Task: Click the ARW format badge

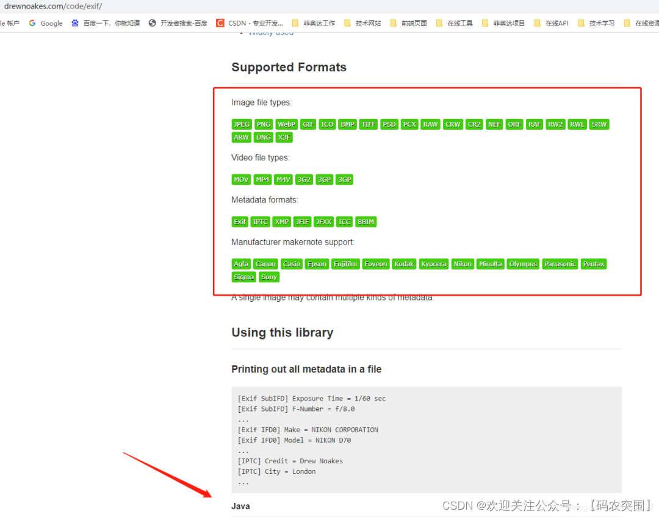Action: point(241,137)
